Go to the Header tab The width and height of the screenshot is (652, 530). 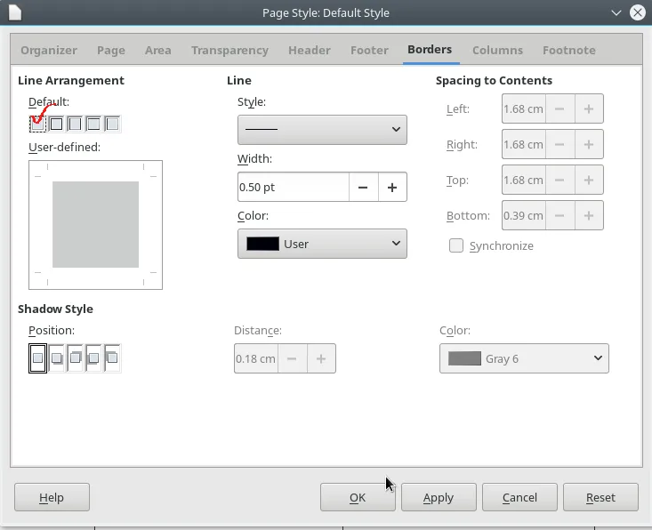[310, 51]
